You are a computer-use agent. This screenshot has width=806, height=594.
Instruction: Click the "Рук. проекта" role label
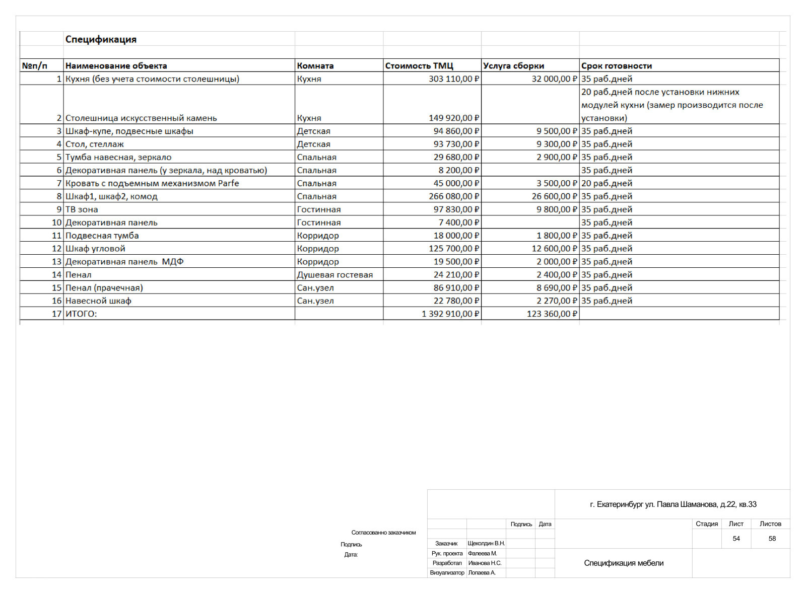(x=447, y=554)
